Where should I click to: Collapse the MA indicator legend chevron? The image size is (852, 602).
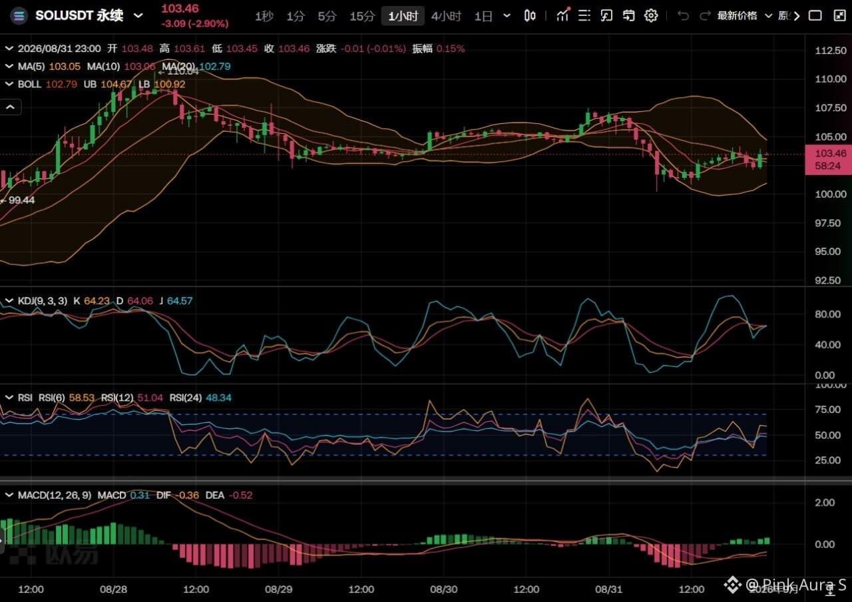coord(9,66)
